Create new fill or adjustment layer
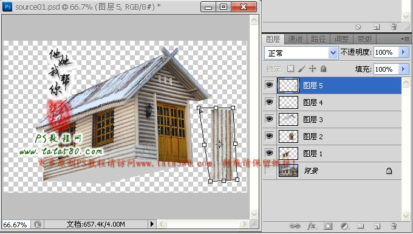 tap(345, 226)
